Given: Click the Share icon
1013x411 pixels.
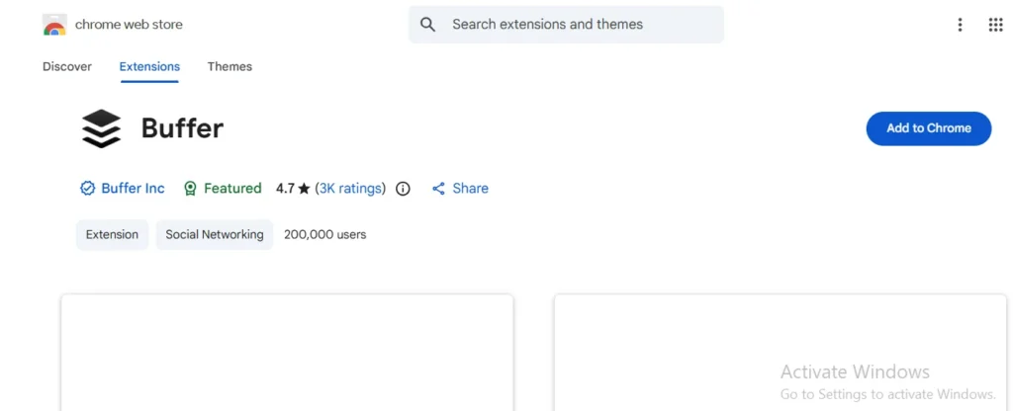Looking at the screenshot, I should pyautogui.click(x=438, y=189).
